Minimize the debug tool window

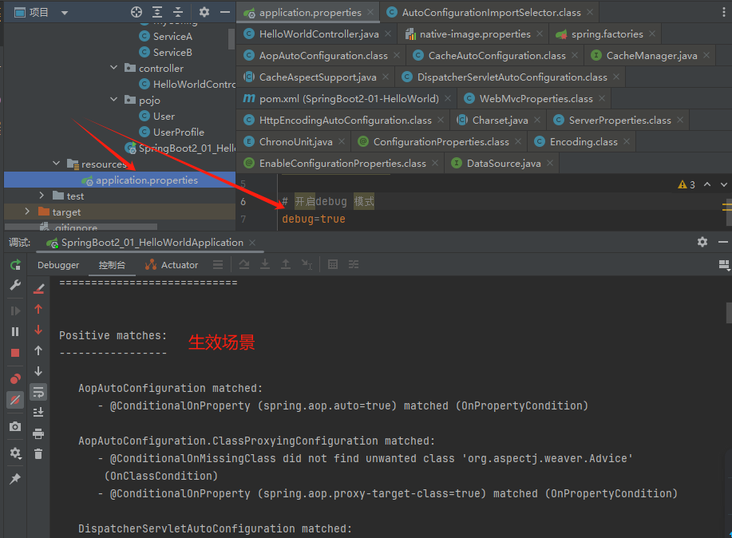coord(723,242)
